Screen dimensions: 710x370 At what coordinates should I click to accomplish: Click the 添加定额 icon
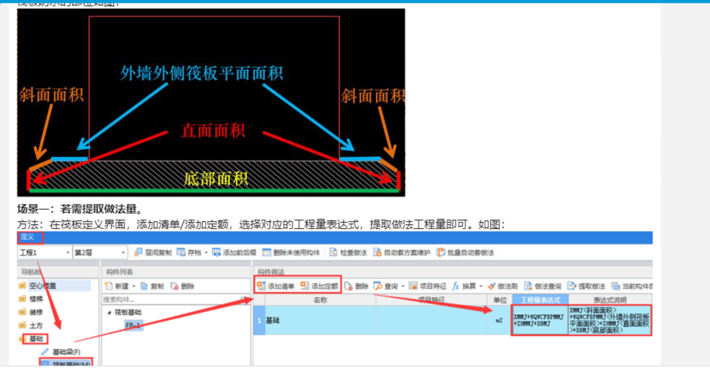(305, 286)
